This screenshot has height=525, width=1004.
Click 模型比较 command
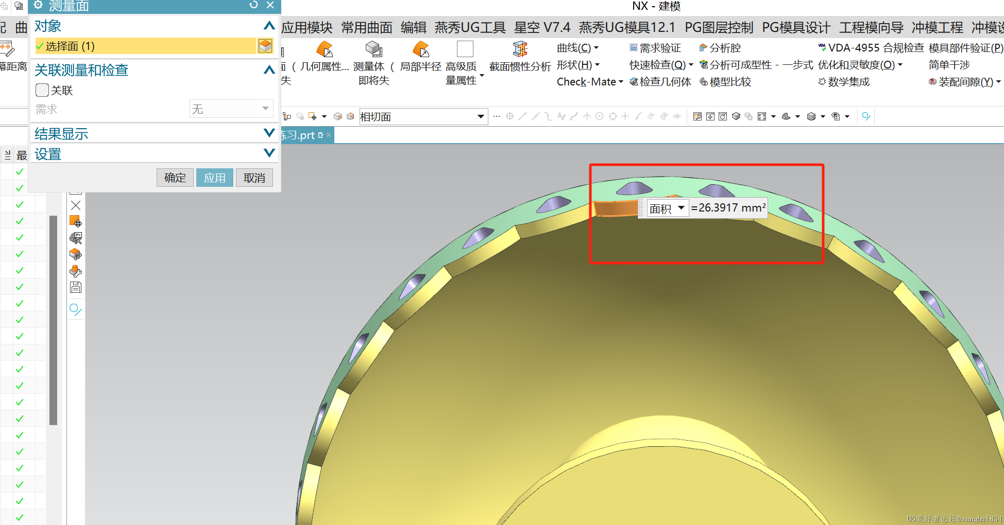point(725,82)
